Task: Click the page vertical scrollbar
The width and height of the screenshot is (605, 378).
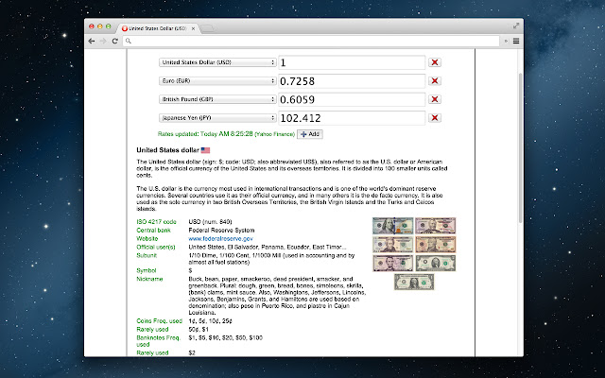Action: coord(521,147)
